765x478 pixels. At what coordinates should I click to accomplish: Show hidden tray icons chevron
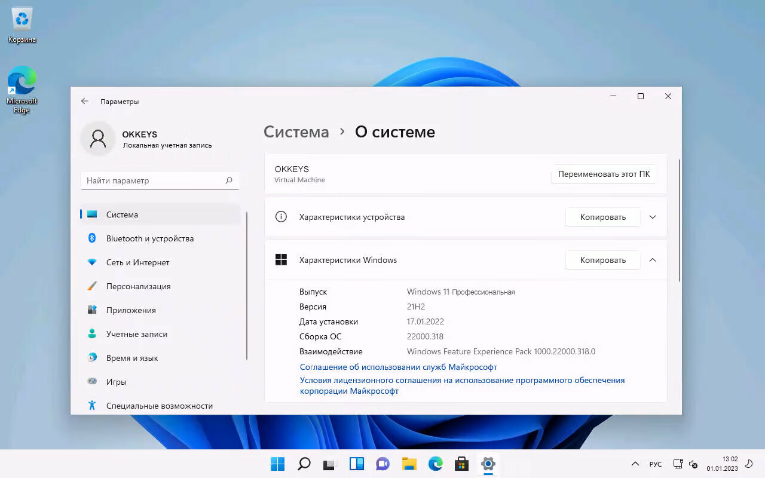click(x=635, y=464)
